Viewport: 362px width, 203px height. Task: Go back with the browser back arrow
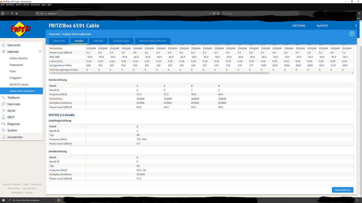point(3,13)
